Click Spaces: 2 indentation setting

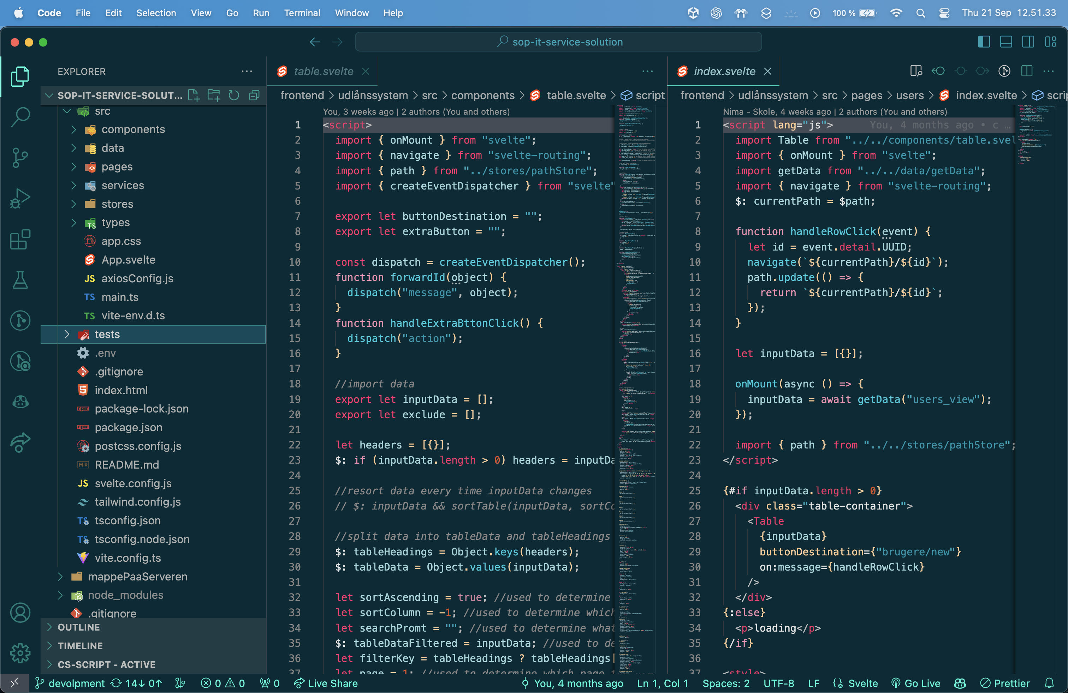726,683
